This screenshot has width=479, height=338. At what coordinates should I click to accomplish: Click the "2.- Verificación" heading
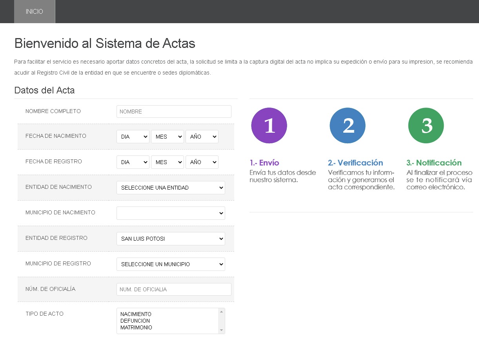coord(355,163)
